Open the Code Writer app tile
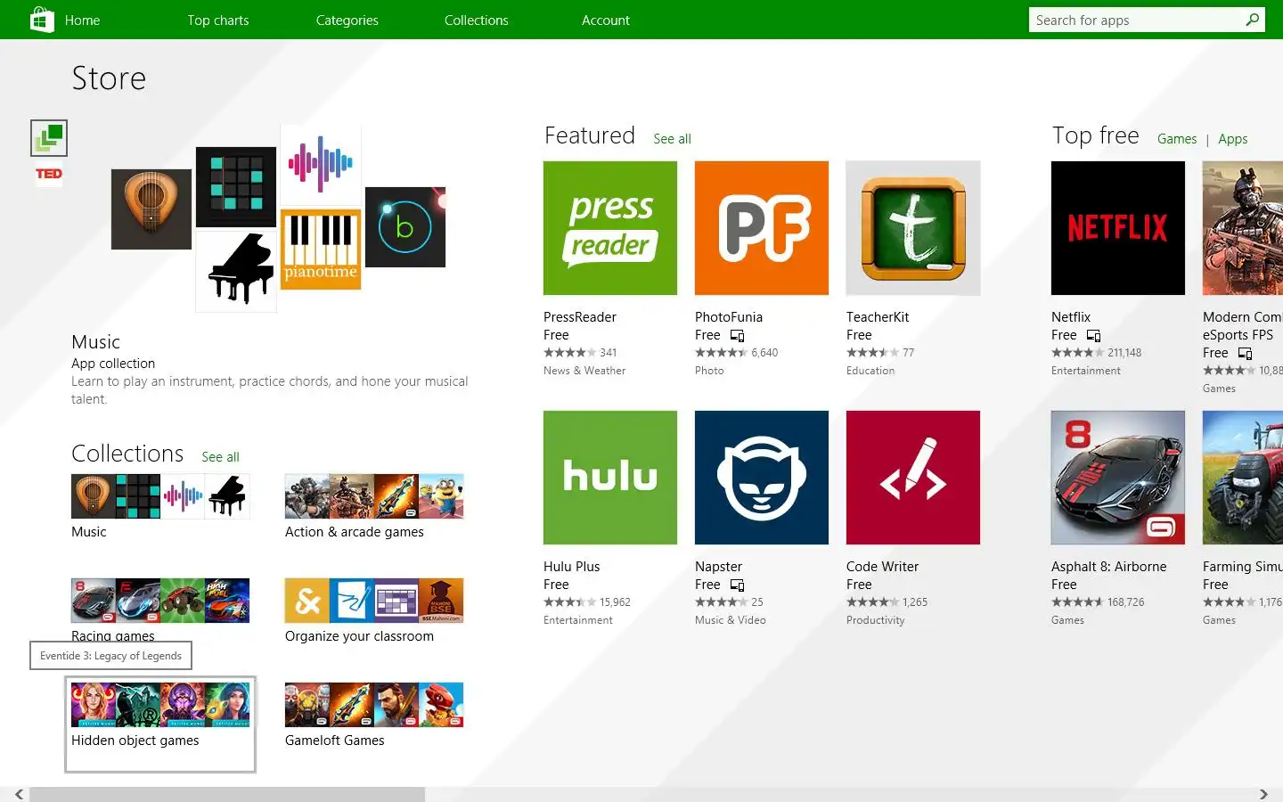Image resolution: width=1283 pixels, height=802 pixels. [x=913, y=478]
